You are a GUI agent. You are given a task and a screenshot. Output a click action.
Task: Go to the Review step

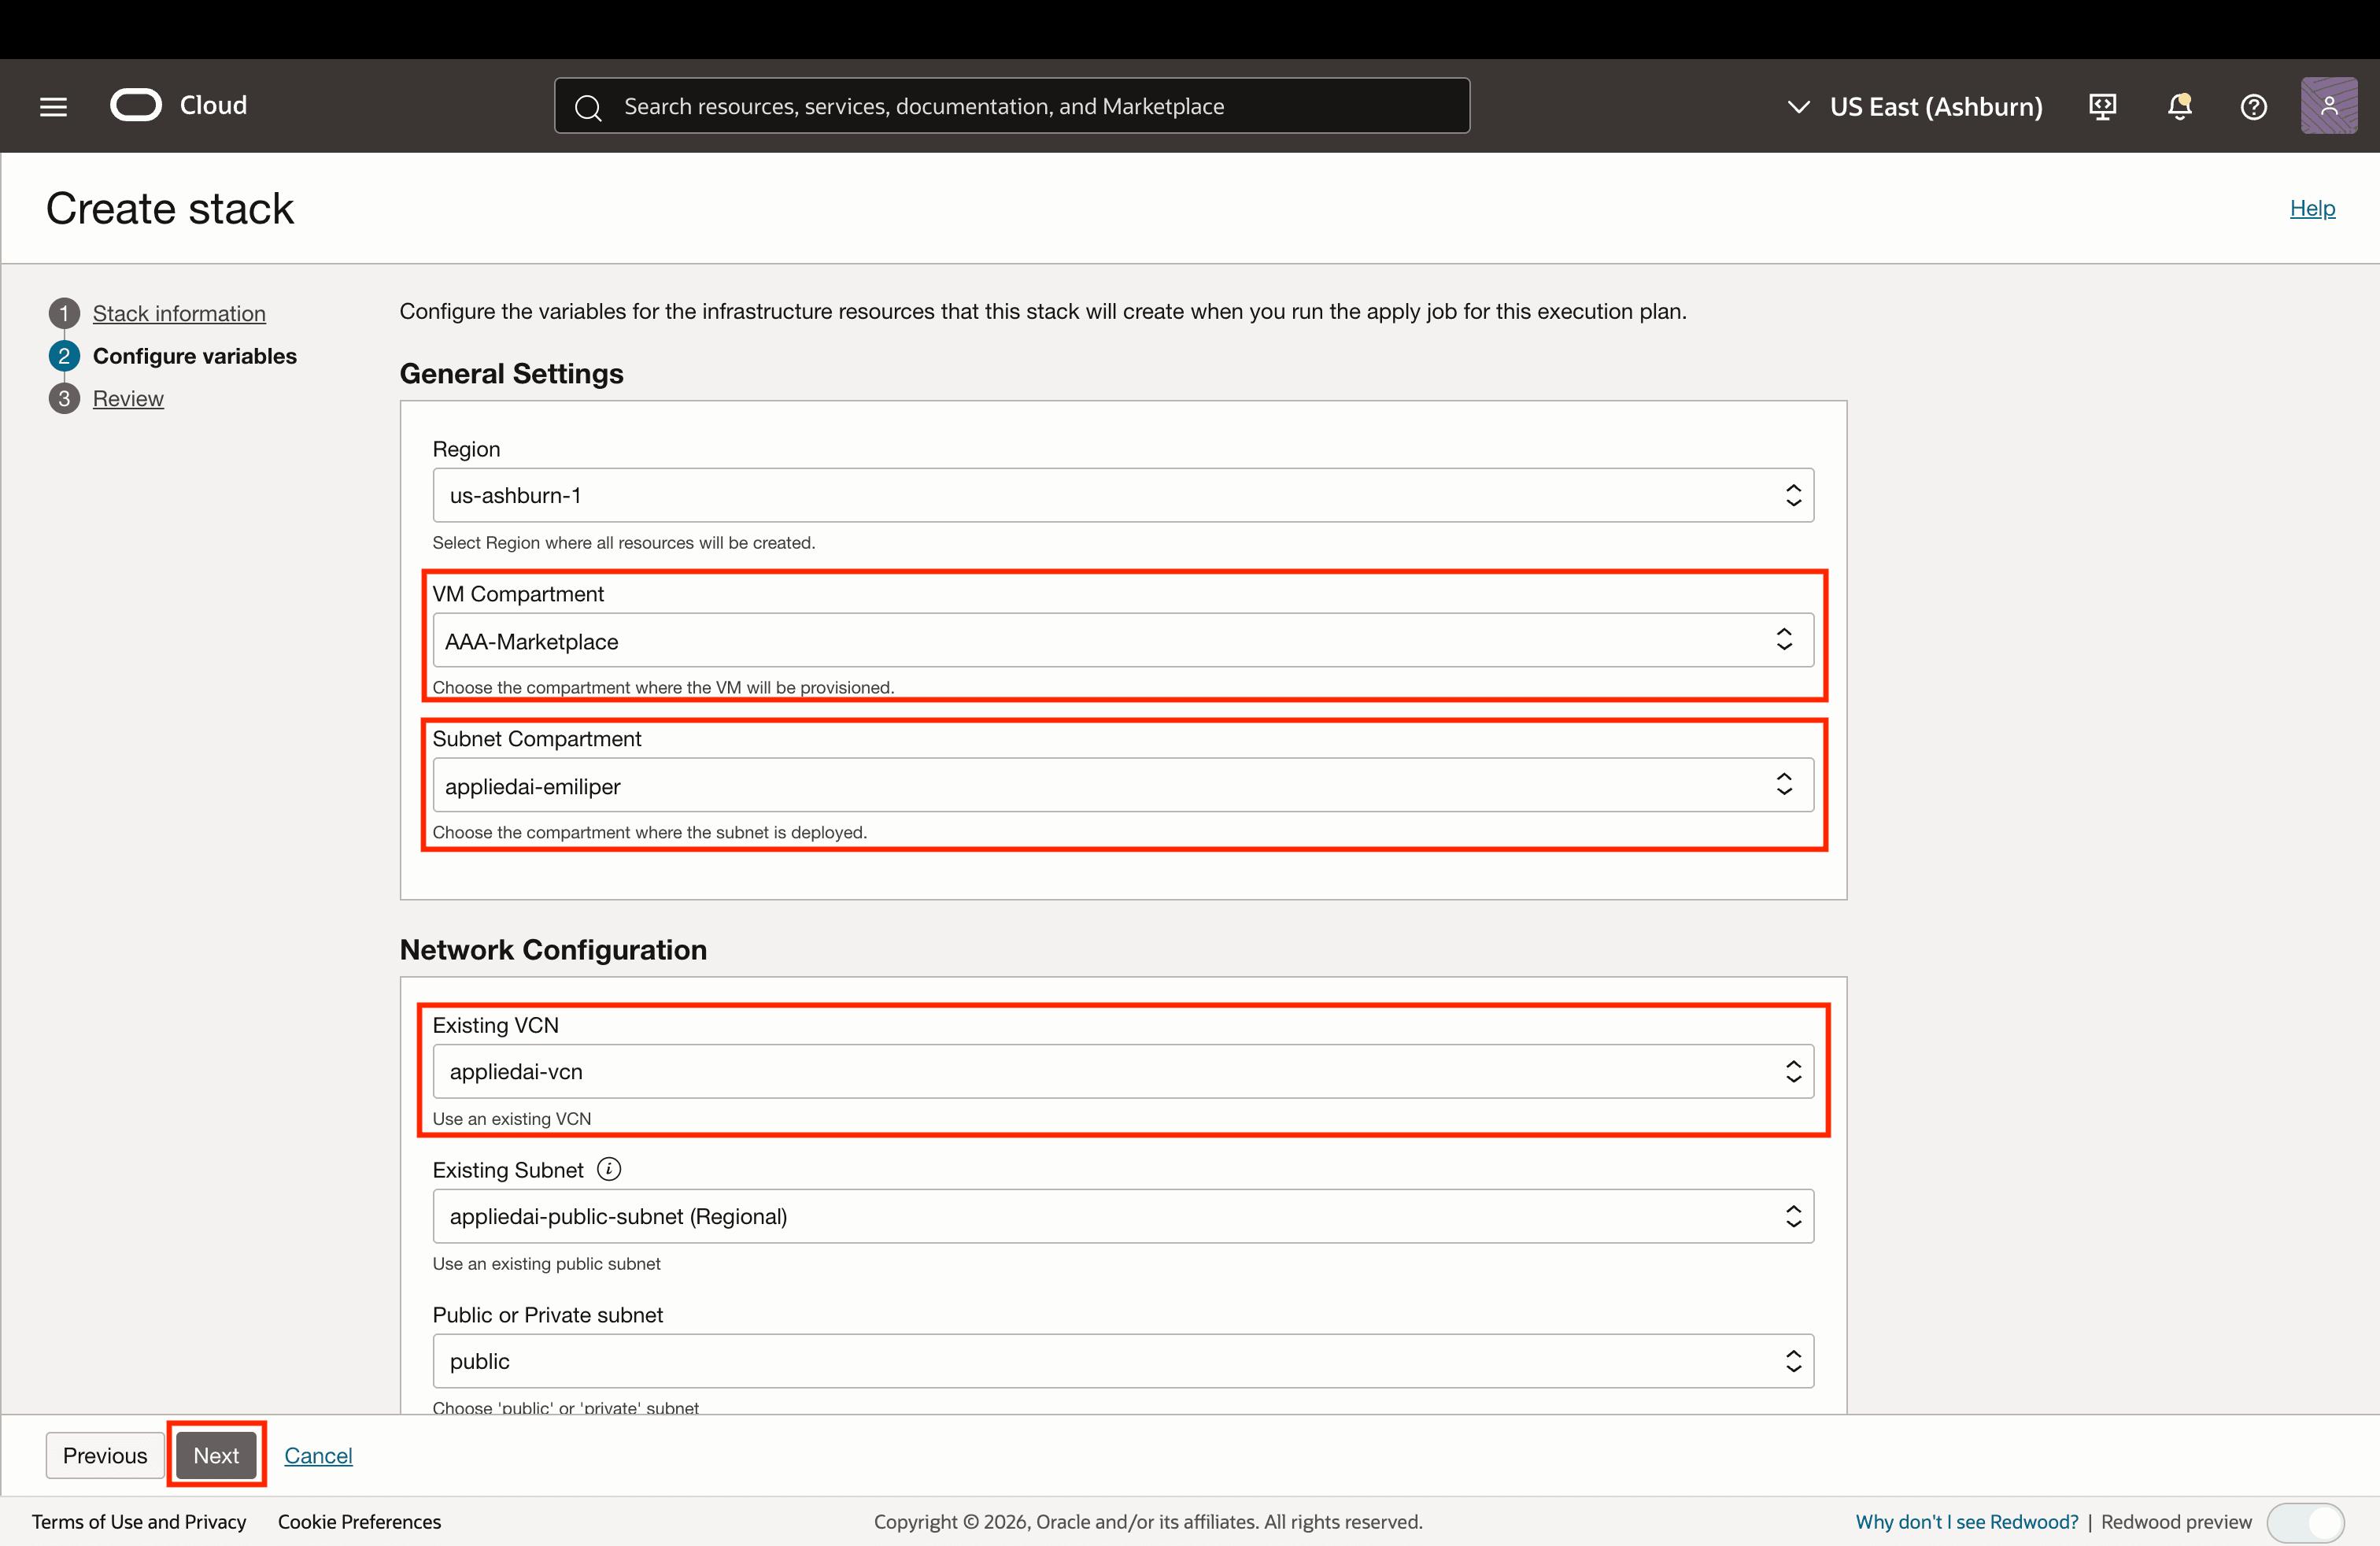click(128, 398)
